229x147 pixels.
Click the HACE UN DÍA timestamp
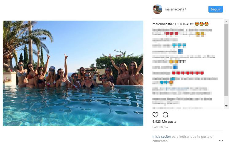point(160,127)
